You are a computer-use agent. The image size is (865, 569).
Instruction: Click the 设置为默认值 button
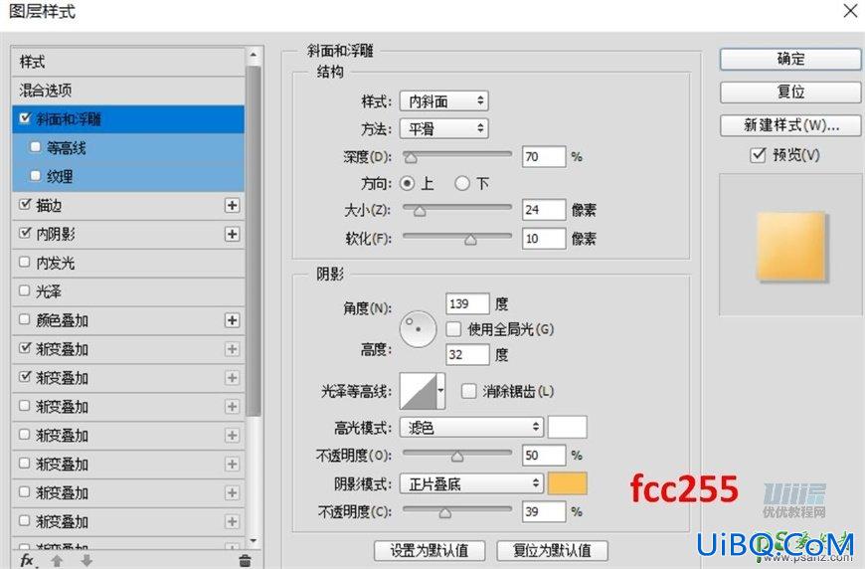tap(430, 550)
